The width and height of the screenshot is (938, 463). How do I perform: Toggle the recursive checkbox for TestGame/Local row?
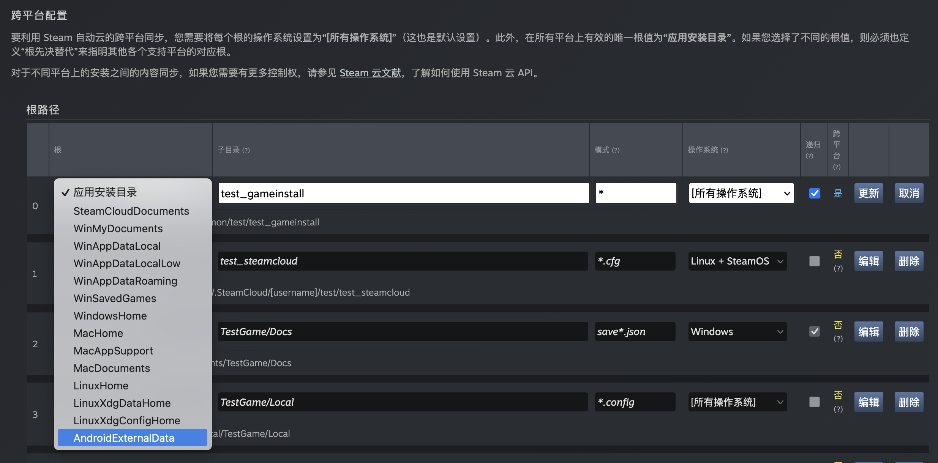click(x=814, y=402)
